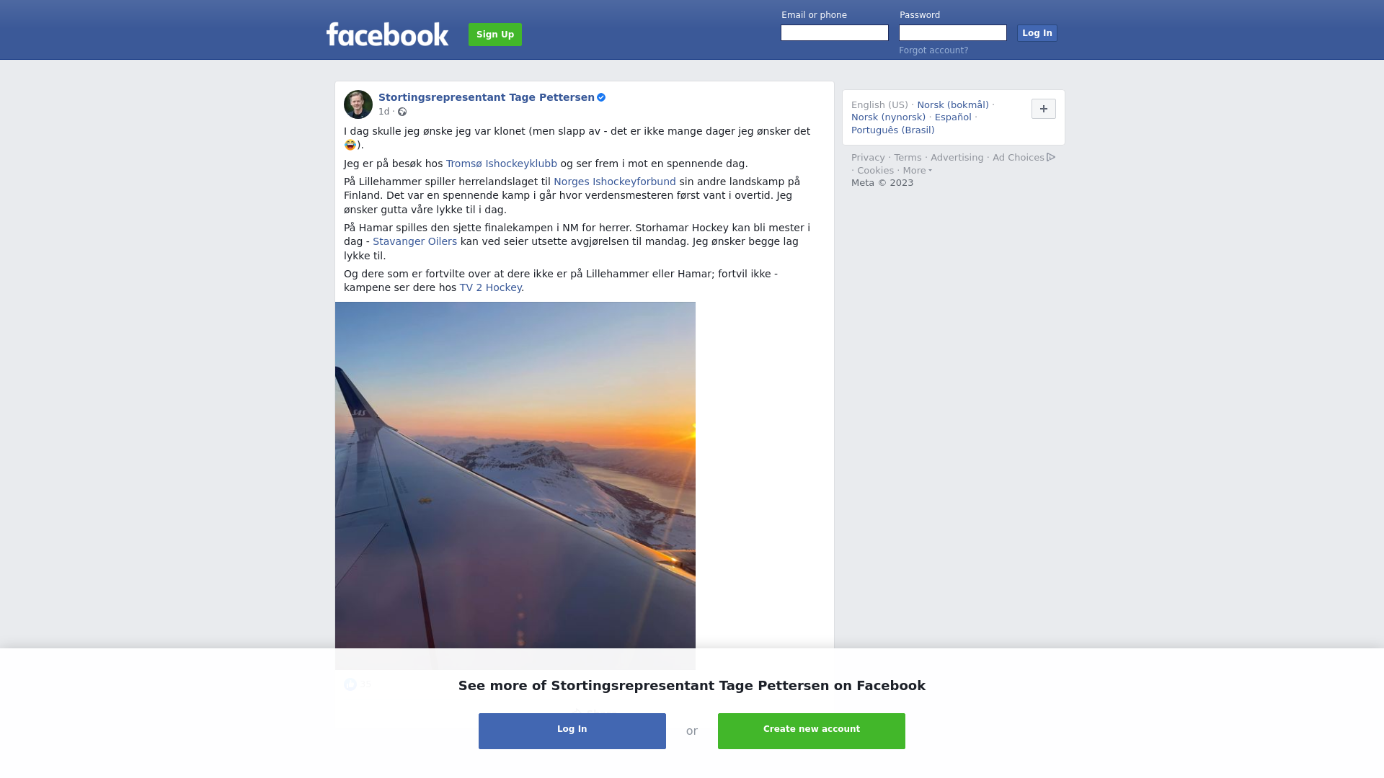The image size is (1384, 778).
Task: Open Tage Pettersen's profile picture
Action: pos(358,104)
